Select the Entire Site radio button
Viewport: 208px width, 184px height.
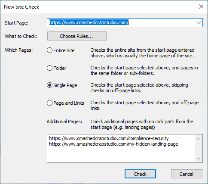[49, 50]
